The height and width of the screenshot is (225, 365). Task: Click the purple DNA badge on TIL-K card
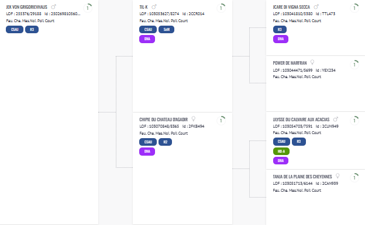pos(147,39)
